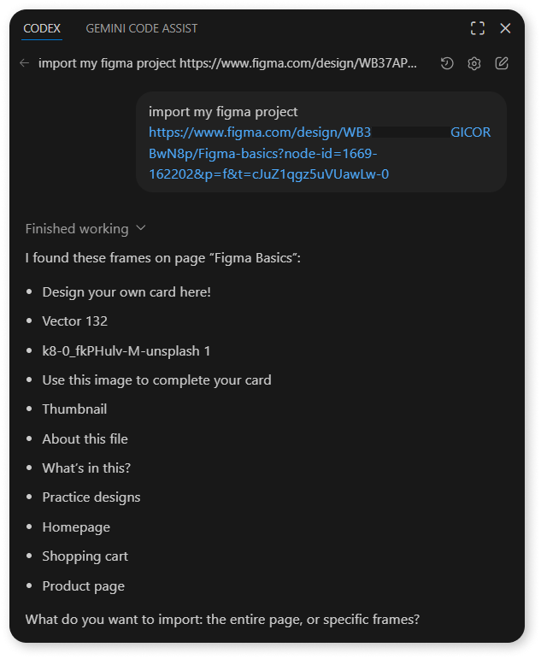The height and width of the screenshot is (659, 541).
Task: Select the Thumbnail list item
Action: click(x=74, y=409)
